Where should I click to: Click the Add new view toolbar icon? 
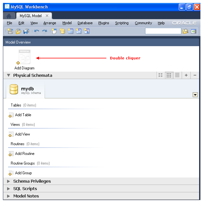pos(79,31)
